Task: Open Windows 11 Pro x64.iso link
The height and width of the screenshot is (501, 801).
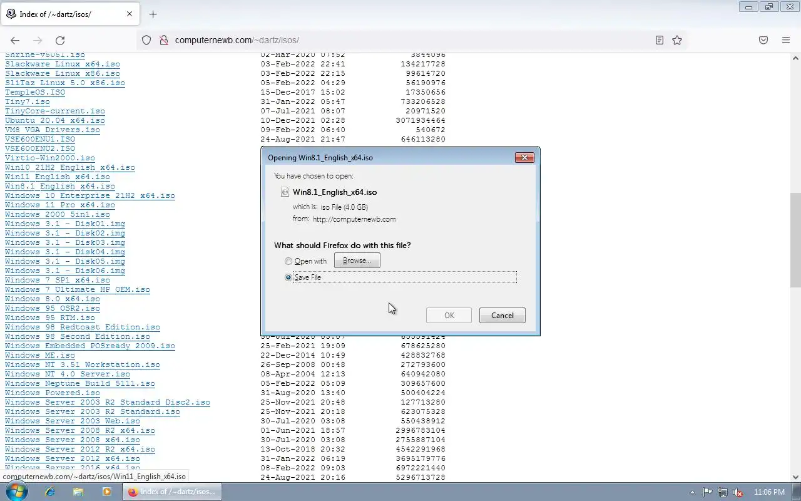Action: (60, 205)
